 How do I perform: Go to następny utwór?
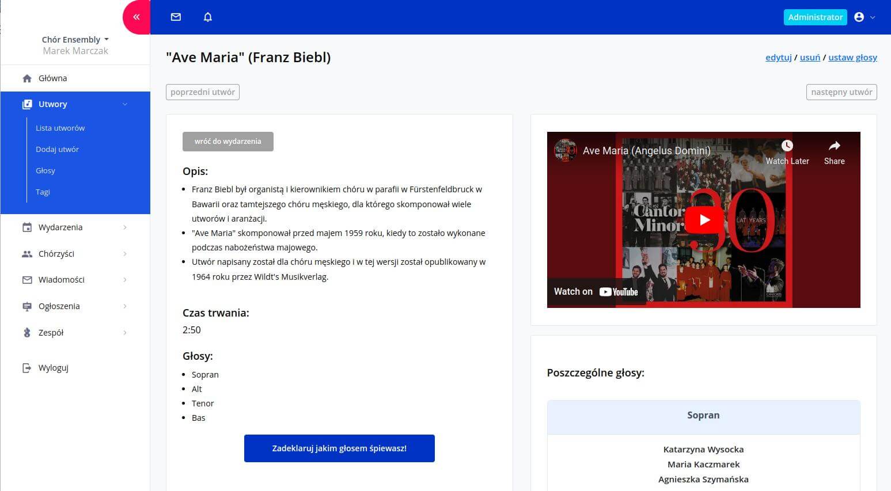[x=841, y=92]
